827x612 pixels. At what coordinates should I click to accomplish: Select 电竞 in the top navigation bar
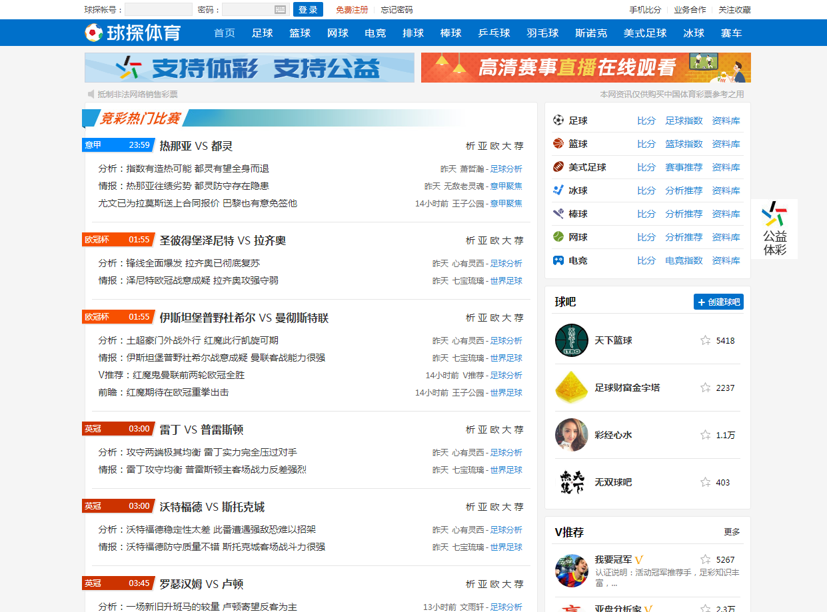pos(375,33)
